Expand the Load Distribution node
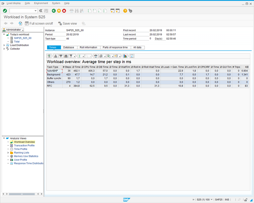 click(4, 45)
